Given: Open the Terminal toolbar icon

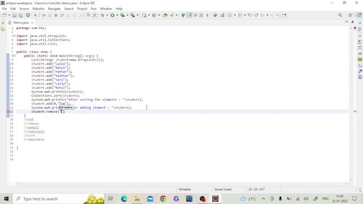Looking at the screenshot, I should click(x=28, y=15).
